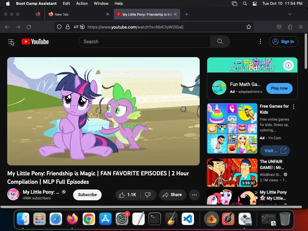Open more actions ellipsis under video
Image resolution: width=308 pixels, height=231 pixels.
click(194, 195)
